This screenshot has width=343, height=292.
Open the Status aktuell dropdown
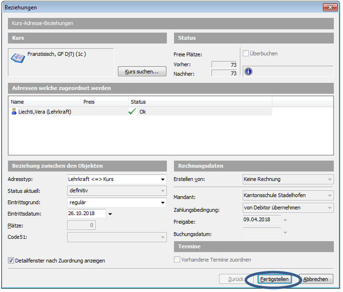(163, 191)
